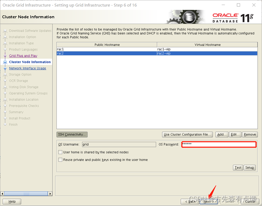Click Summary step in sidebar

pos(16,112)
